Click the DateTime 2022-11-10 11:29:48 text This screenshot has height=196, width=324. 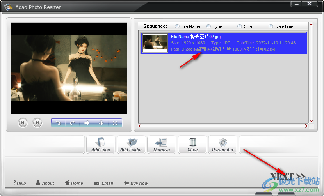pyautogui.click(x=266, y=43)
